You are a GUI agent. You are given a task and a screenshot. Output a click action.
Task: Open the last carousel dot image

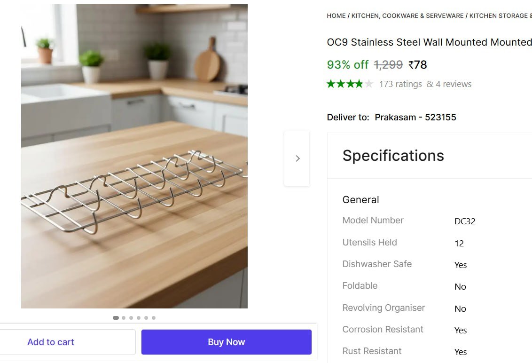154,318
